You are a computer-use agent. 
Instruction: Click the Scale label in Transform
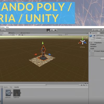(x=92, y=49)
